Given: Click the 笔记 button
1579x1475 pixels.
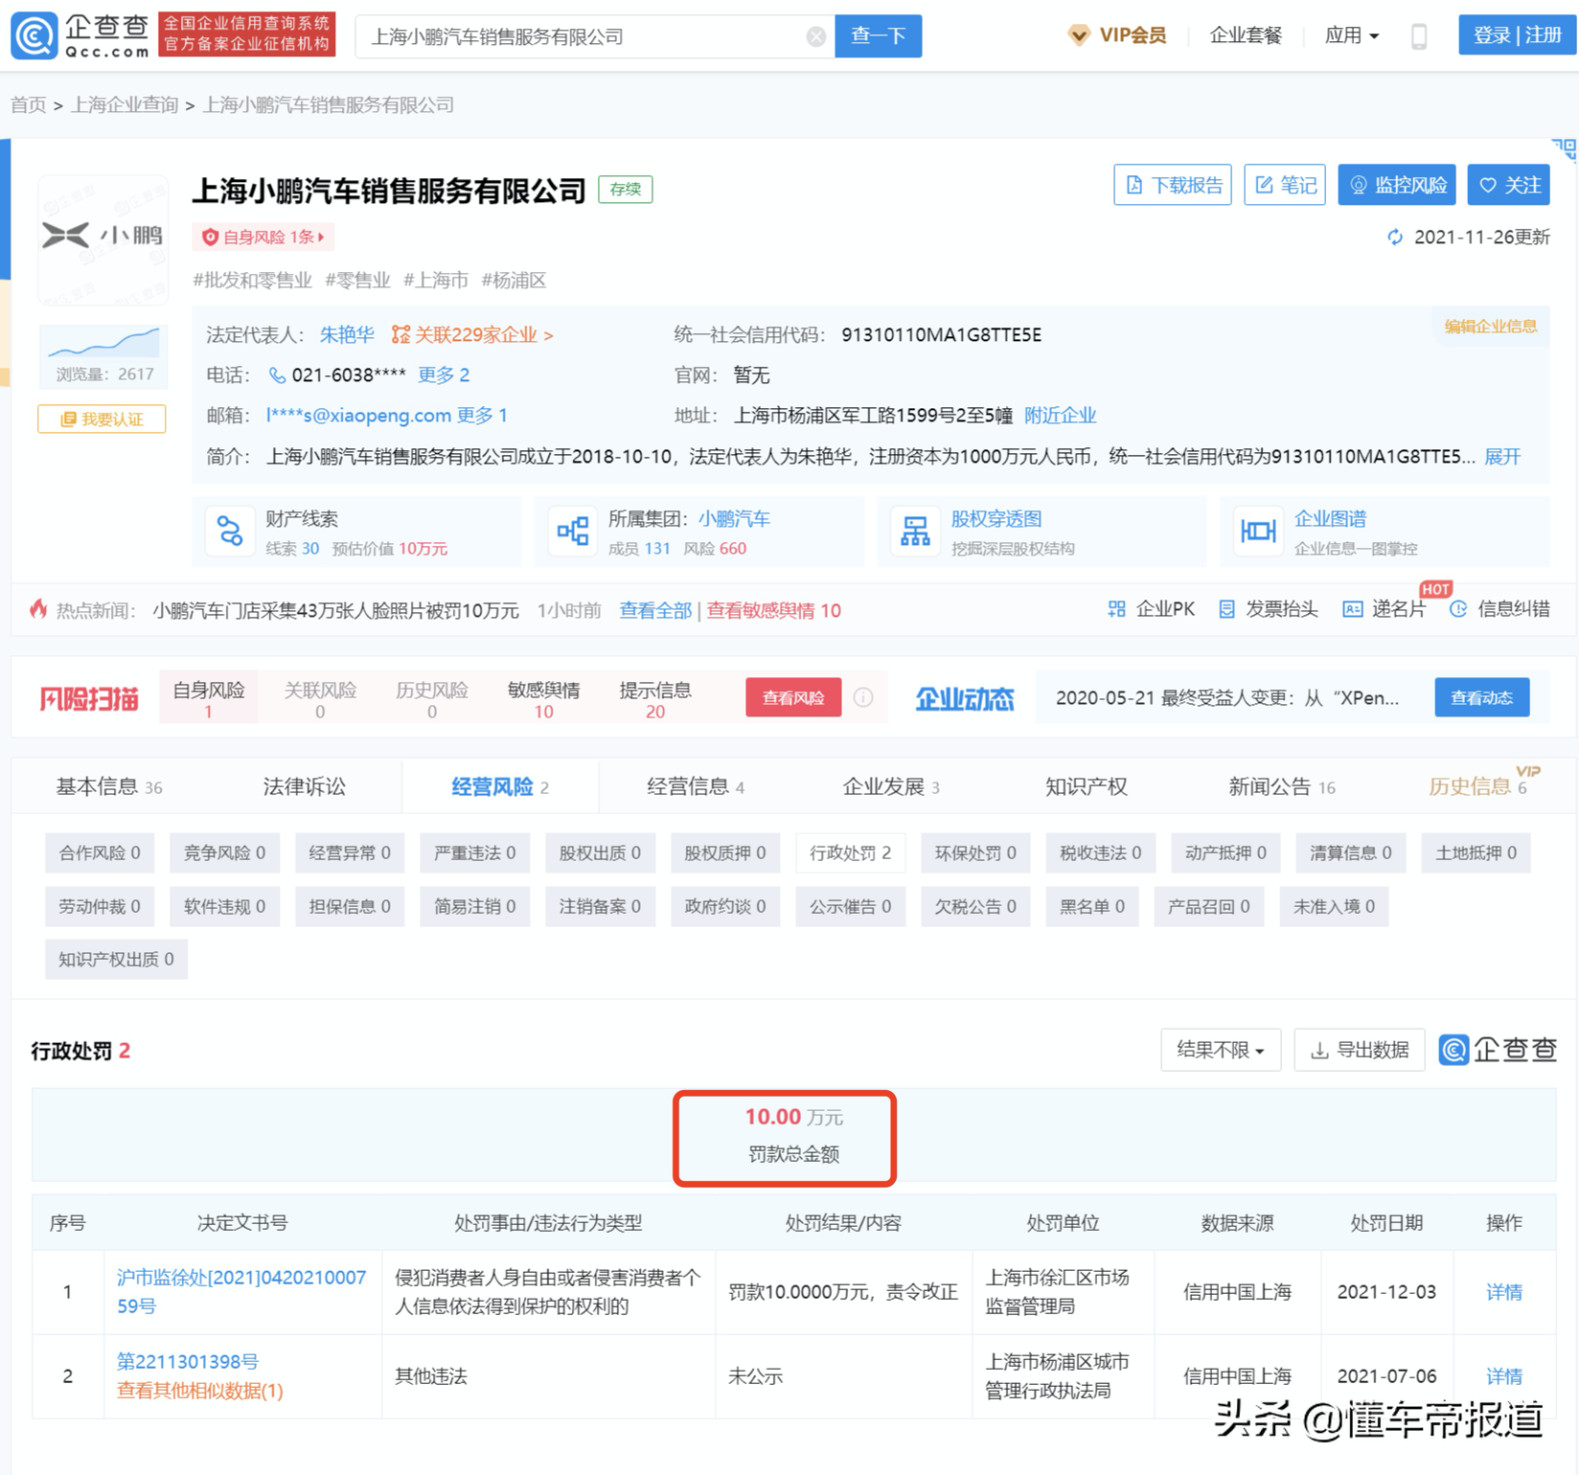Looking at the screenshot, I should 1284,185.
